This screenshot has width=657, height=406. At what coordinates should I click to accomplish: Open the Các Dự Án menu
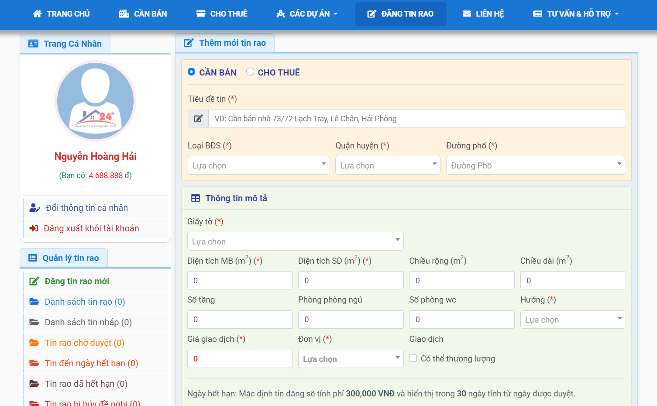(307, 14)
